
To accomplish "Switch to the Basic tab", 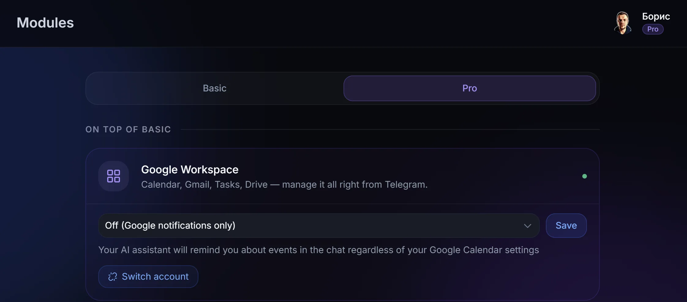I will [x=215, y=88].
